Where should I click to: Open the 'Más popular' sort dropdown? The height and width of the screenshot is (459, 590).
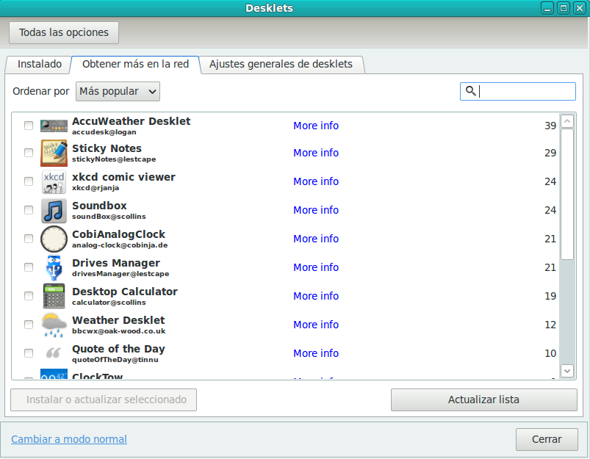coord(118,91)
